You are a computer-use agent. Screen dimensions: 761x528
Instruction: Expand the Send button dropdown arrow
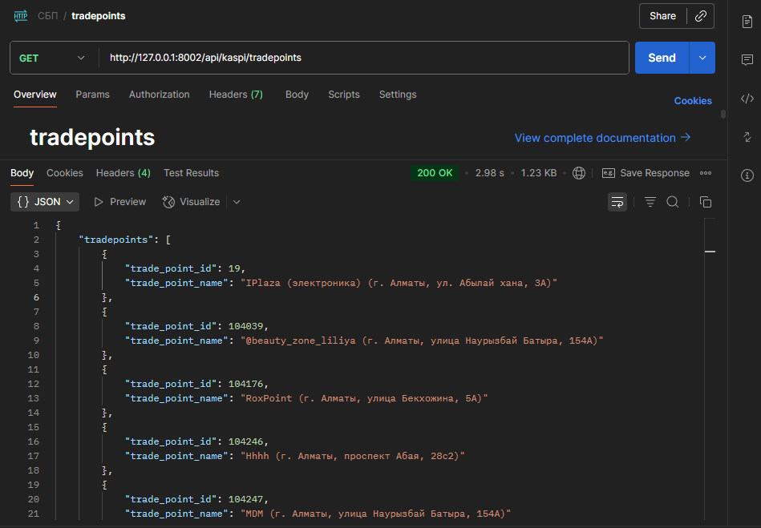(702, 58)
